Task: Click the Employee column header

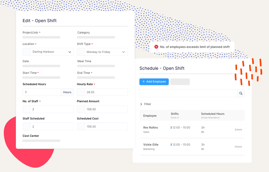Action: tap(150, 116)
